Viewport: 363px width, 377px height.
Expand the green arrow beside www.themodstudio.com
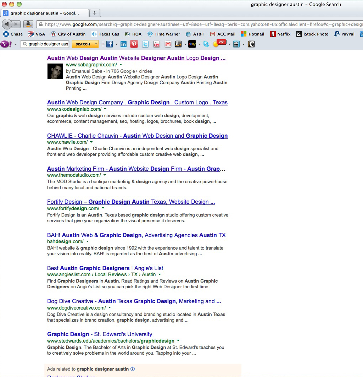(105, 175)
